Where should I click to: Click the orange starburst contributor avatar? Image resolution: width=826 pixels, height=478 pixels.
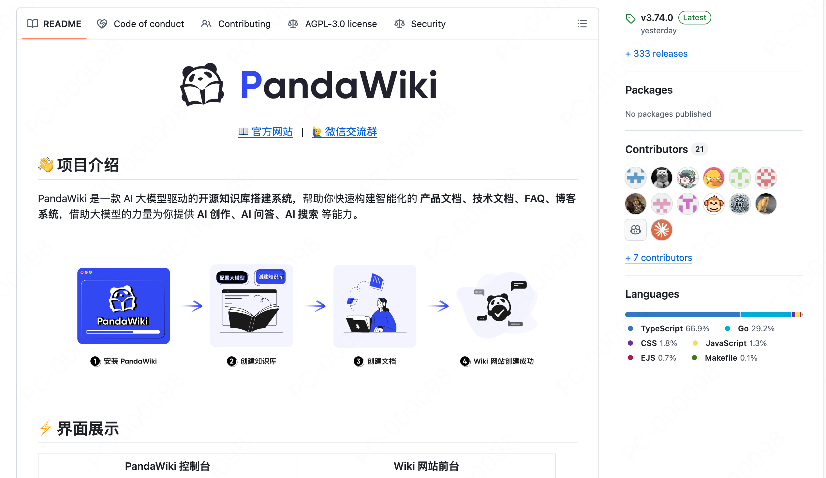pos(661,230)
